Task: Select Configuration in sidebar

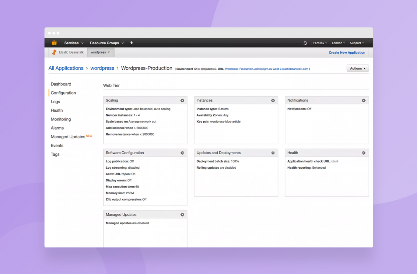Action: click(x=63, y=93)
